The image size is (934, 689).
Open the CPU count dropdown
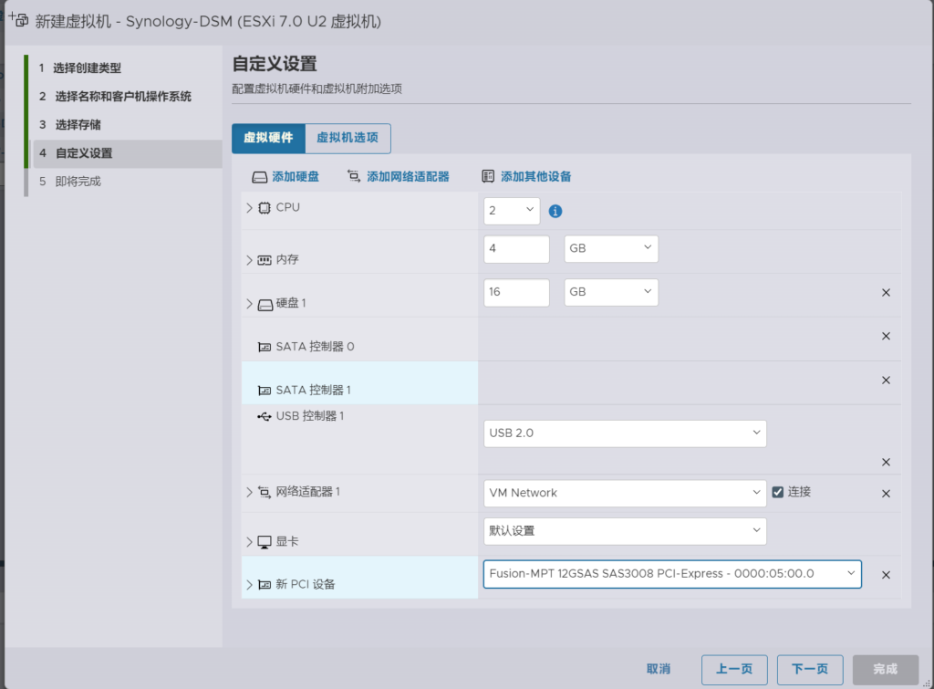coord(512,211)
